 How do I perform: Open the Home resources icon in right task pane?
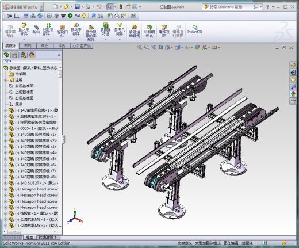click(x=293, y=65)
